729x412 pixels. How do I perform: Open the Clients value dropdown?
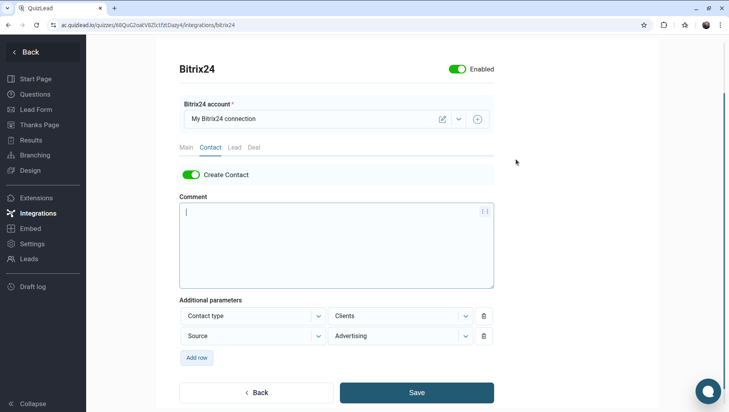(465, 316)
